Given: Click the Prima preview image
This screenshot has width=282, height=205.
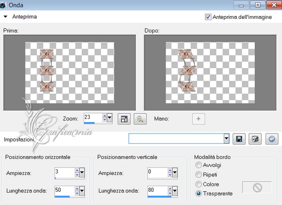Looking at the screenshot, I should (x=70, y=72).
